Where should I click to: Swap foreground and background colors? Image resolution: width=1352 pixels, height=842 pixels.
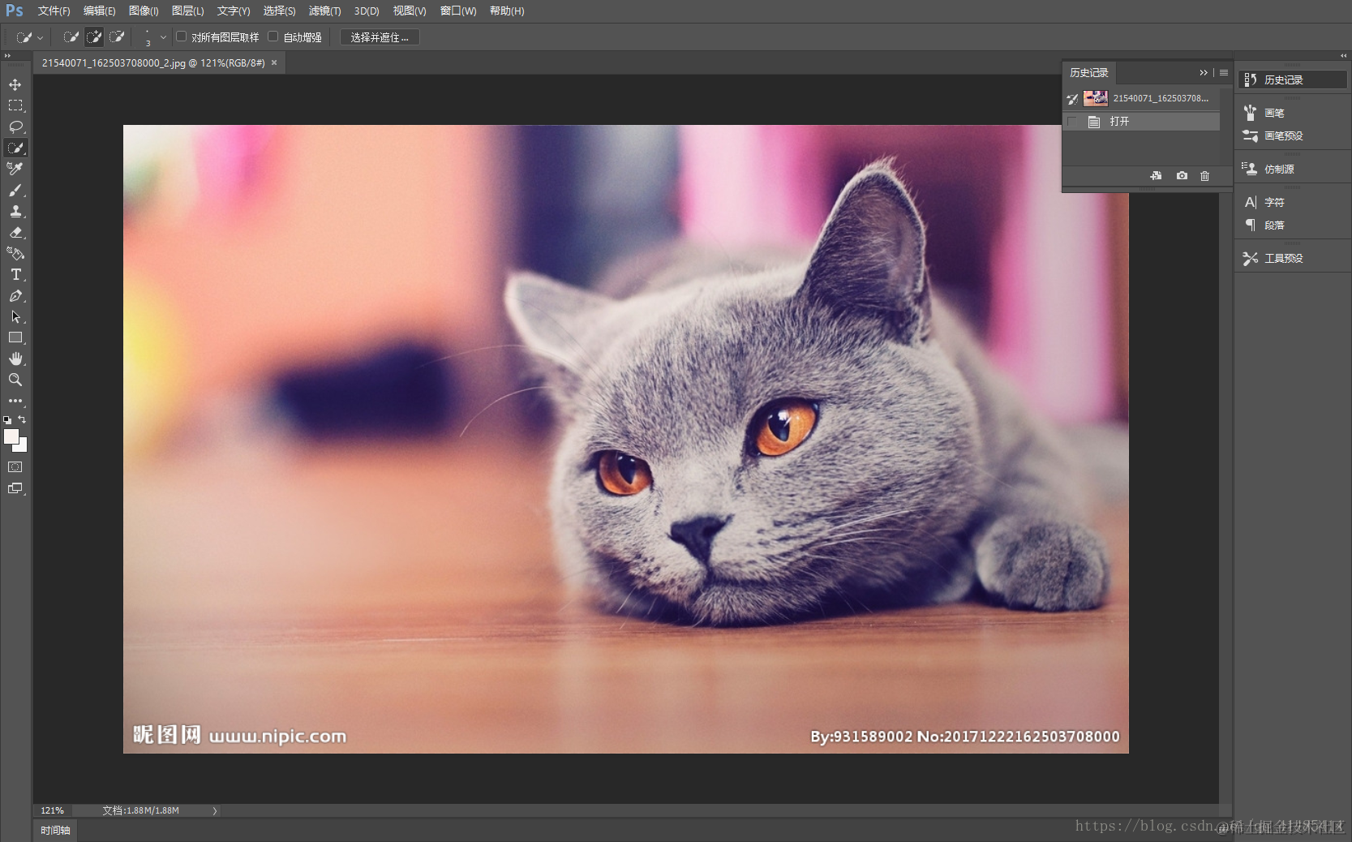22,419
